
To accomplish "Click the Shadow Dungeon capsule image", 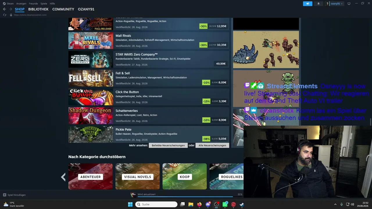I will point(91,116).
